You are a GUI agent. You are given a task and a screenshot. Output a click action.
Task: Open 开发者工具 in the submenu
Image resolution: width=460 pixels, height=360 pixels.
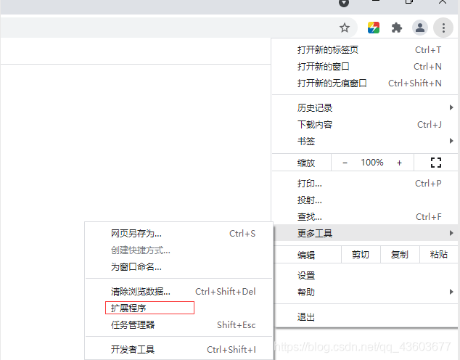(178, 349)
